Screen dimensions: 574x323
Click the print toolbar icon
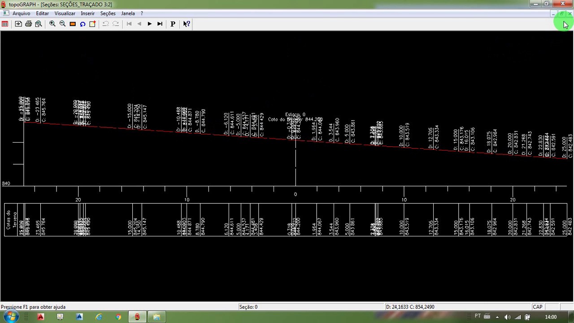[x=28, y=24]
